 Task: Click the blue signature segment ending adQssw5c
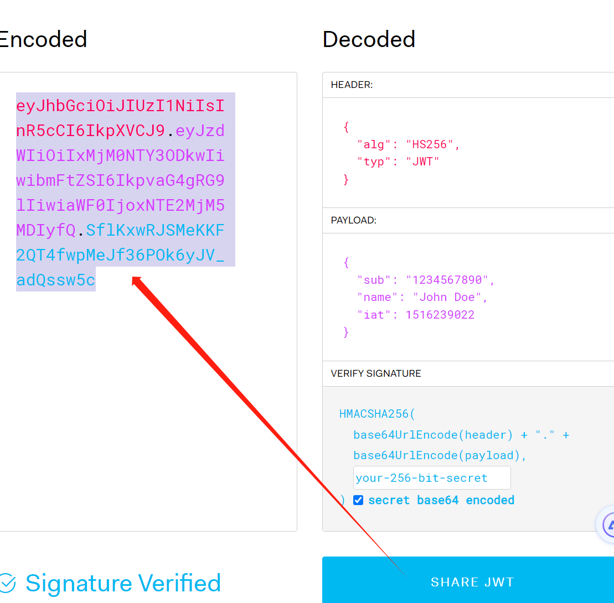pyautogui.click(x=120, y=255)
